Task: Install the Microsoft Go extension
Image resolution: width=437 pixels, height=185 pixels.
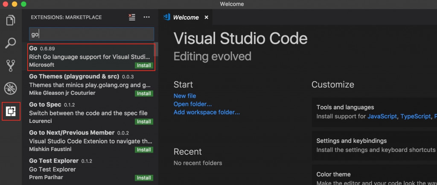Action: coord(144,65)
